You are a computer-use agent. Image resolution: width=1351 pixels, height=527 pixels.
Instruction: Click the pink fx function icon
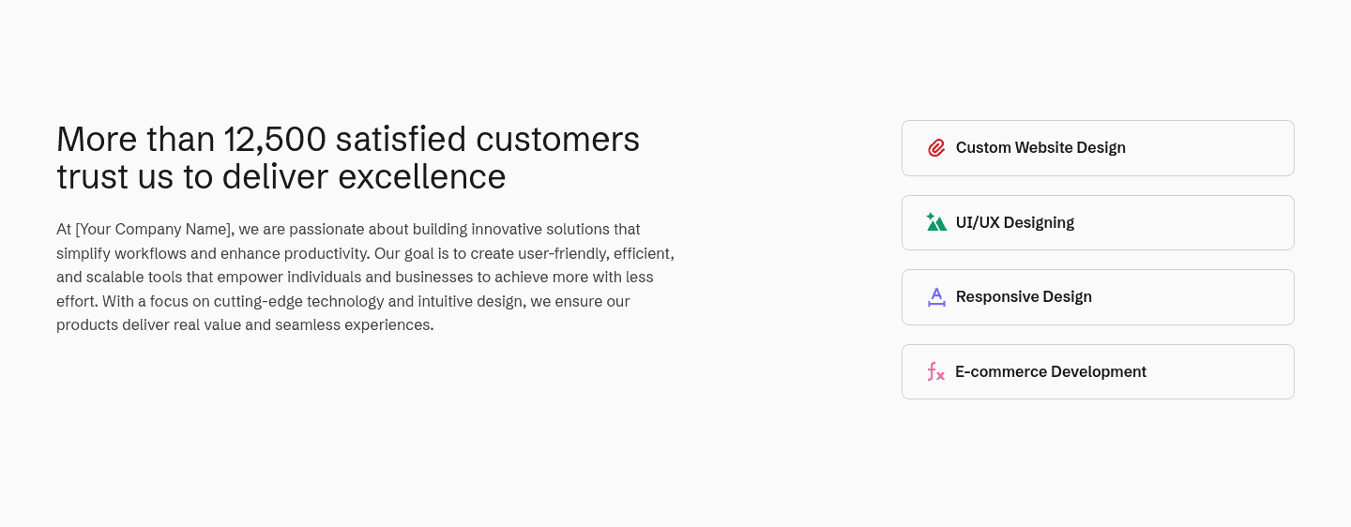click(x=935, y=372)
